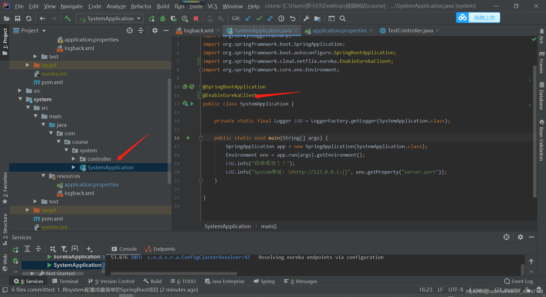Collapse the system module folder
The image size is (546, 297).
click(20, 99)
